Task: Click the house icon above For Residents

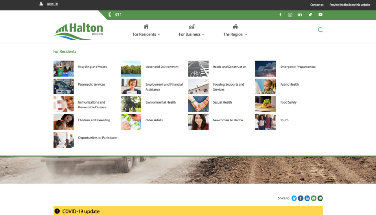Action: point(146,27)
